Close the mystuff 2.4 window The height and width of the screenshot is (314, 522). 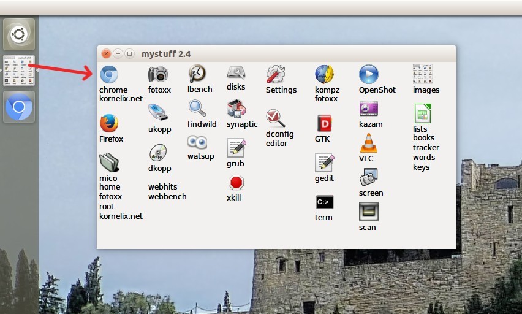click(x=106, y=54)
